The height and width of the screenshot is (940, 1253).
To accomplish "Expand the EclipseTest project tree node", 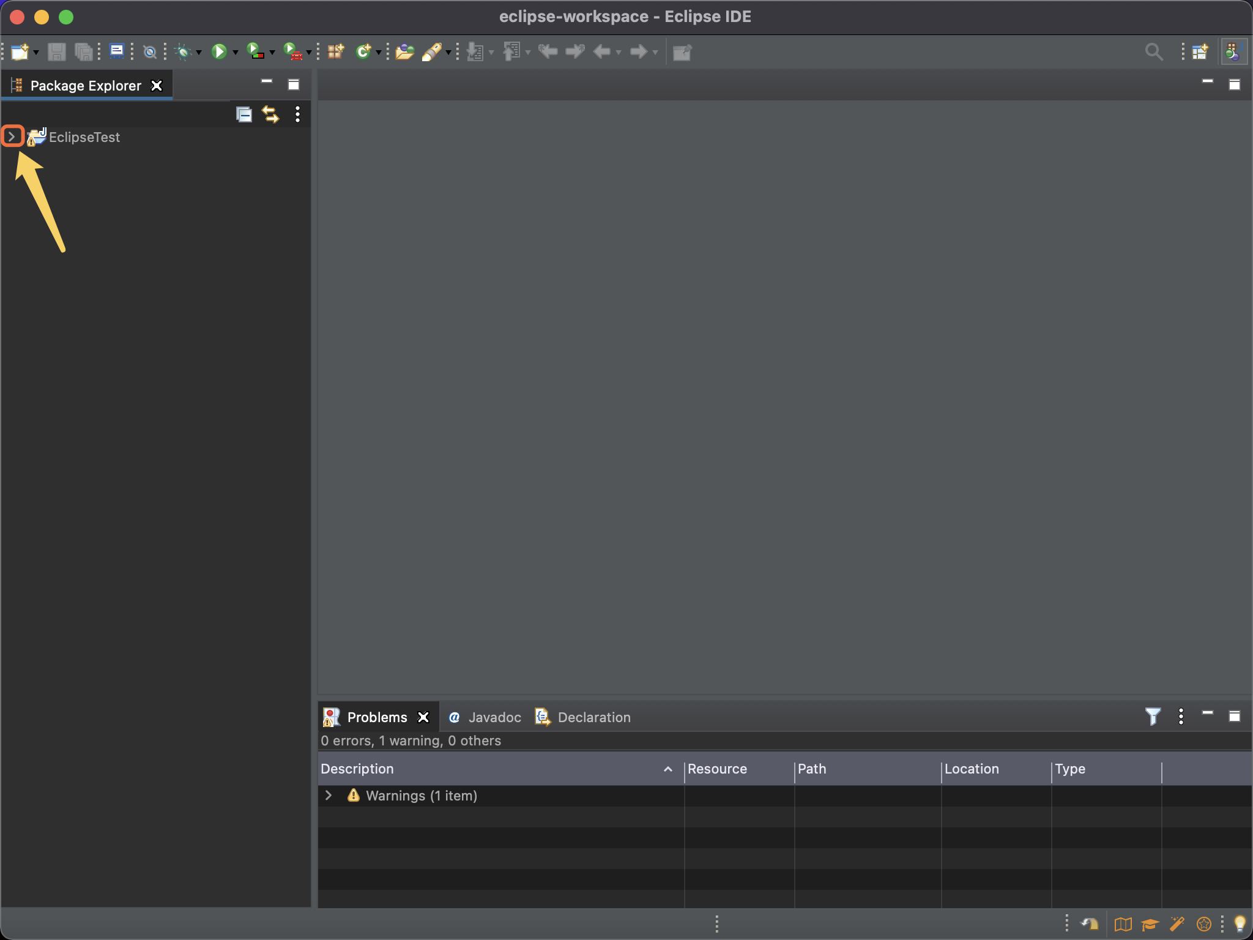I will pyautogui.click(x=12, y=136).
